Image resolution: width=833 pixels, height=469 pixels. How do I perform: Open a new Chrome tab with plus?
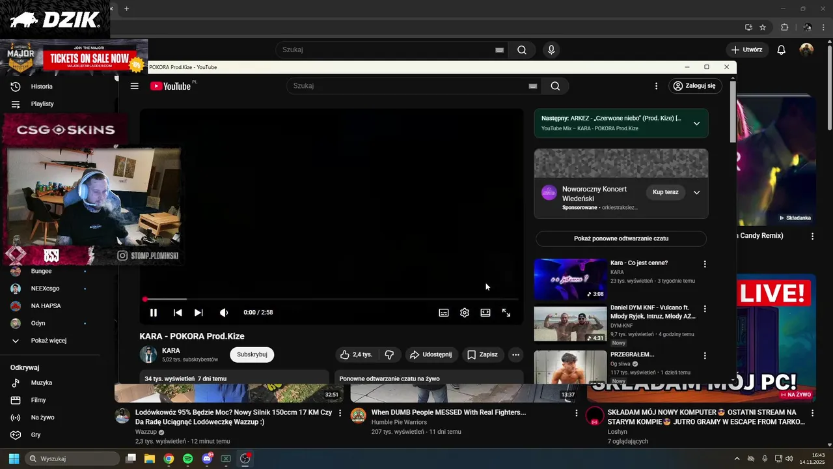[x=126, y=8]
